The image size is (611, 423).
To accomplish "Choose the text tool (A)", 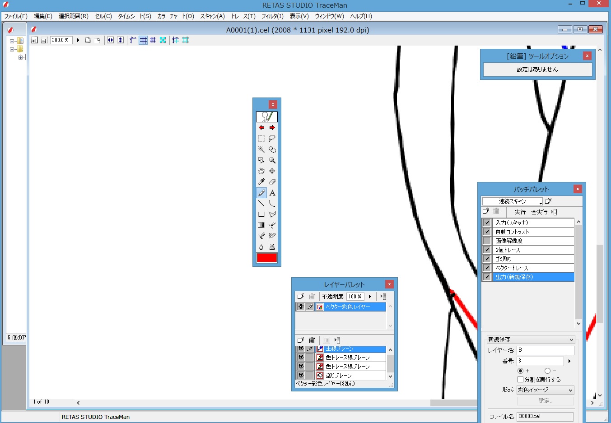I will point(272,193).
